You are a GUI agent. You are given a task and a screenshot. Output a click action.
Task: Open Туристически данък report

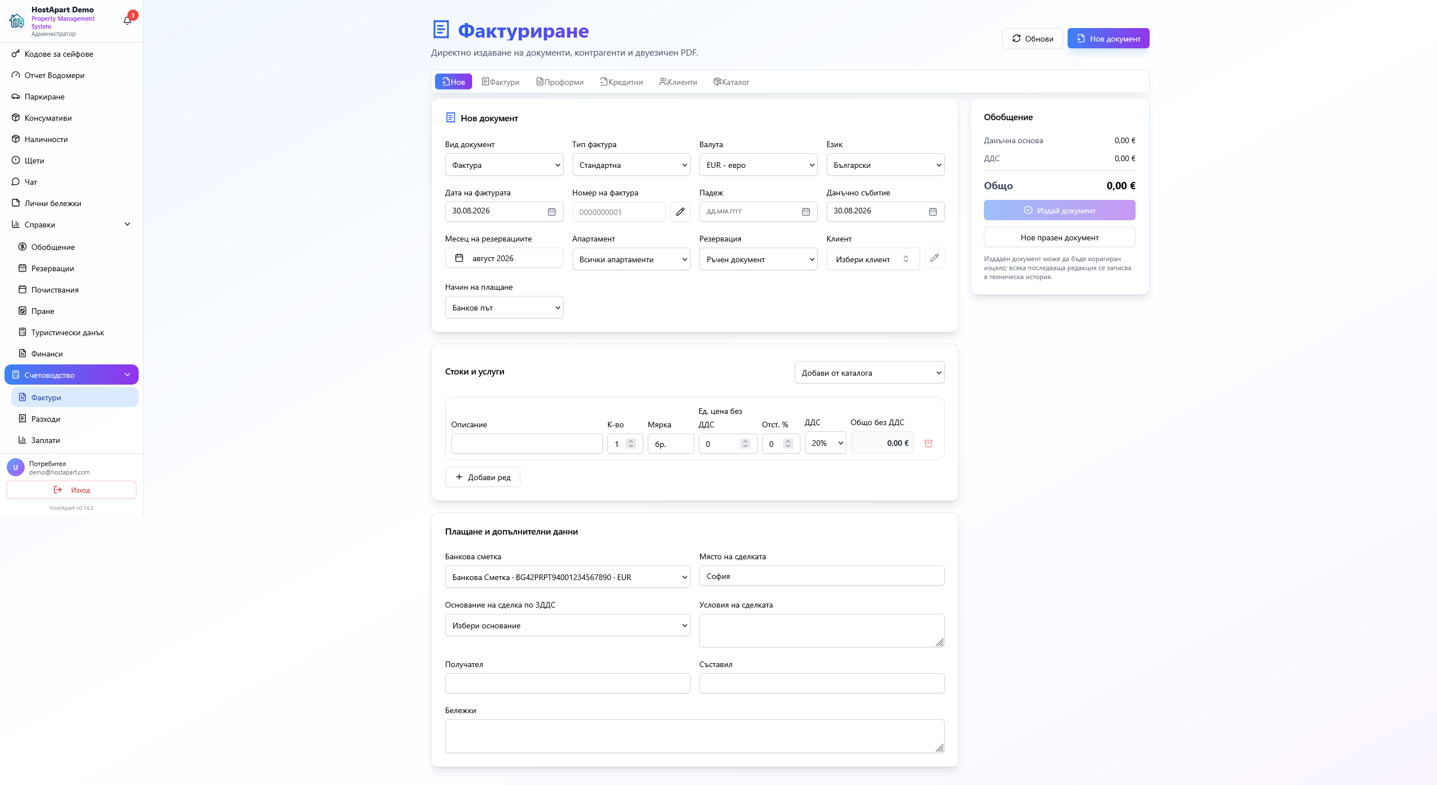75,332
